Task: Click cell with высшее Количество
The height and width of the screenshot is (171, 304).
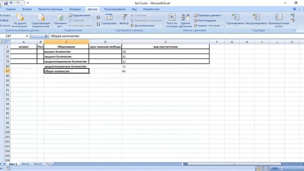Action: point(66,52)
